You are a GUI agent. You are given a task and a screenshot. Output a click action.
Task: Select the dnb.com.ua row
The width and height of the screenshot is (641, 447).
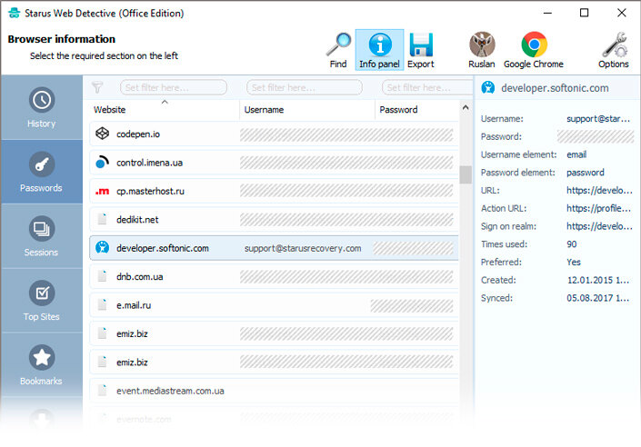click(274, 276)
